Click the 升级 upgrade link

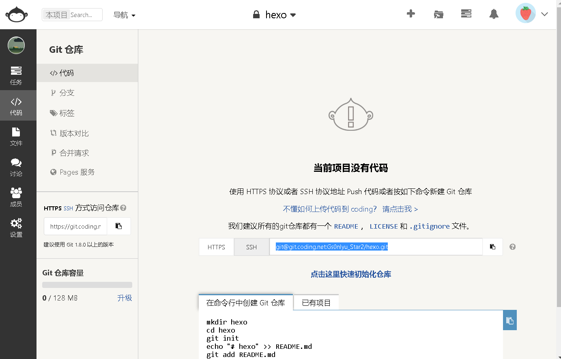coord(125,298)
